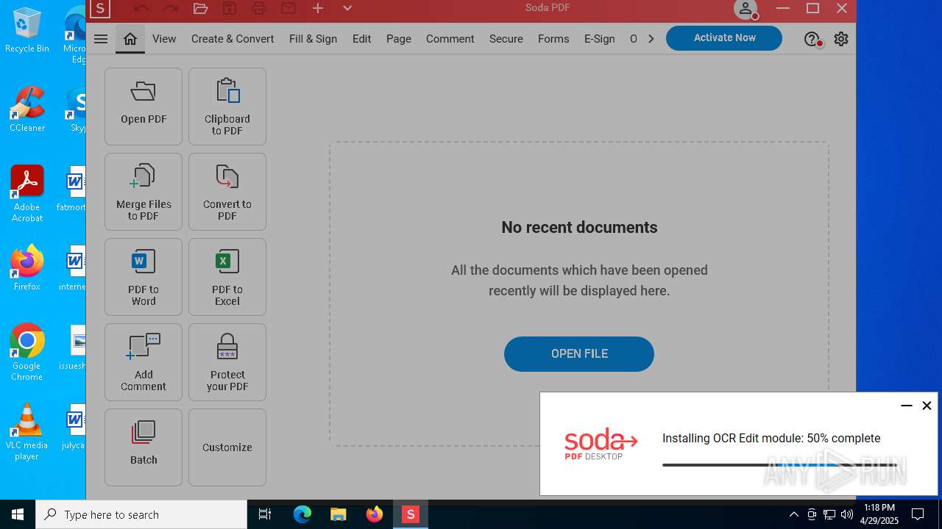The image size is (942, 529).
Task: Click the Soda PDF Desktop logo in popup
Action: point(601,445)
